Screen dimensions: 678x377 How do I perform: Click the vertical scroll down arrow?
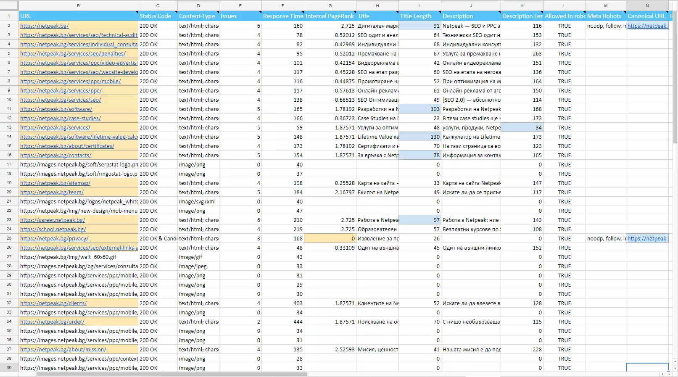tap(675, 368)
